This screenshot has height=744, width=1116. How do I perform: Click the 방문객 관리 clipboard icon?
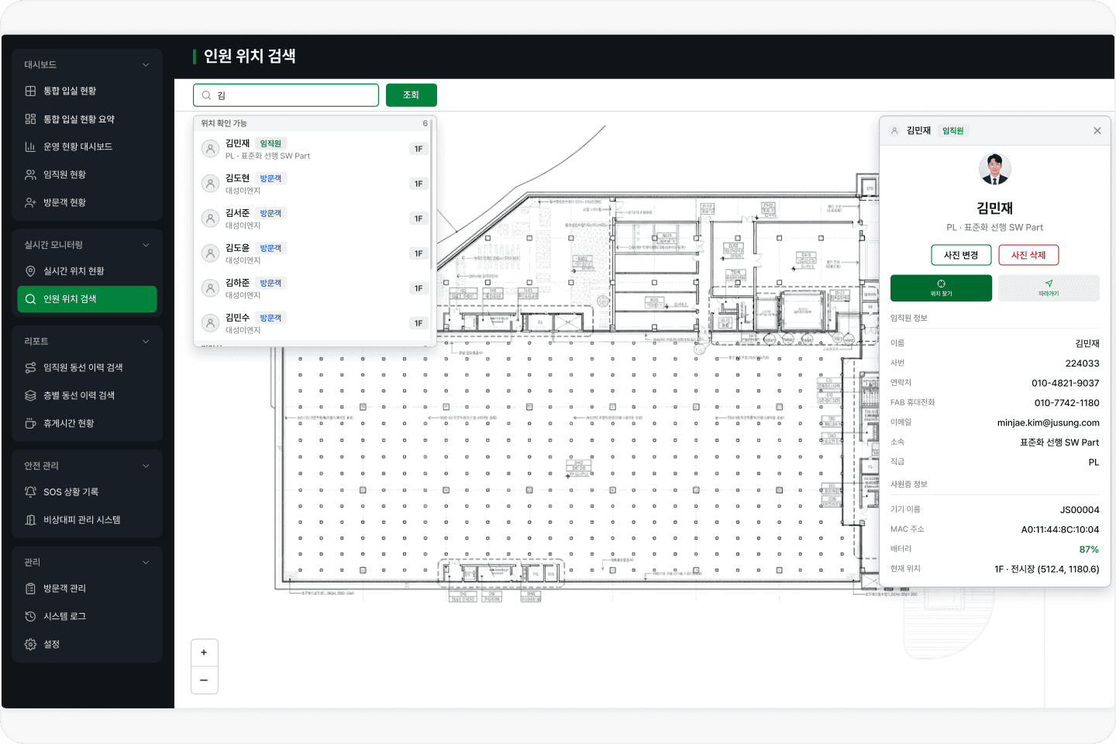(x=30, y=588)
